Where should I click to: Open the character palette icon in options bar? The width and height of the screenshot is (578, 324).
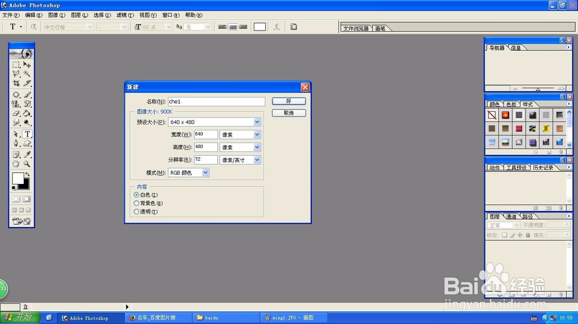point(294,27)
